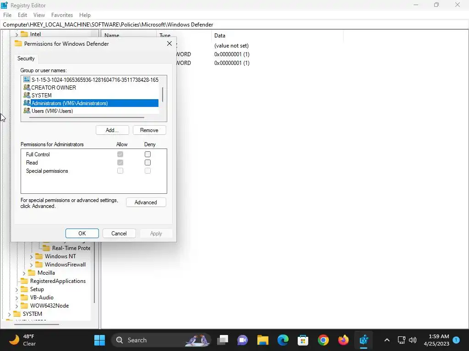Cancel the permissions dialog
469x351 pixels.
(x=119, y=234)
